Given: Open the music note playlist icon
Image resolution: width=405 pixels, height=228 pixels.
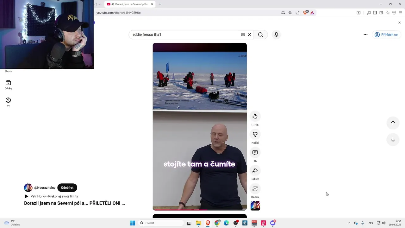Looking at the screenshot, I should (369, 13).
